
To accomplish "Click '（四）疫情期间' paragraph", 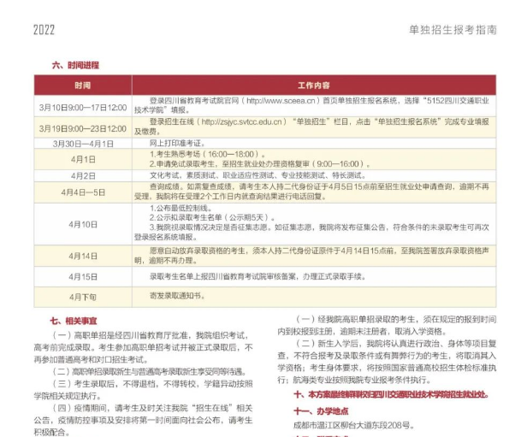I will (x=143, y=420).
